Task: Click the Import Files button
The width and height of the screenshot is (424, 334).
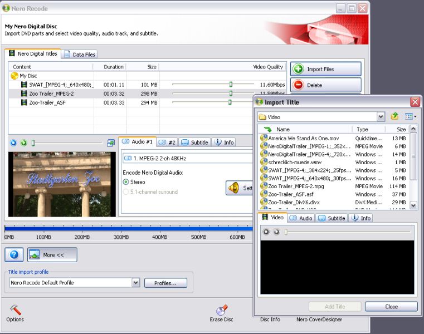Action: [325, 69]
